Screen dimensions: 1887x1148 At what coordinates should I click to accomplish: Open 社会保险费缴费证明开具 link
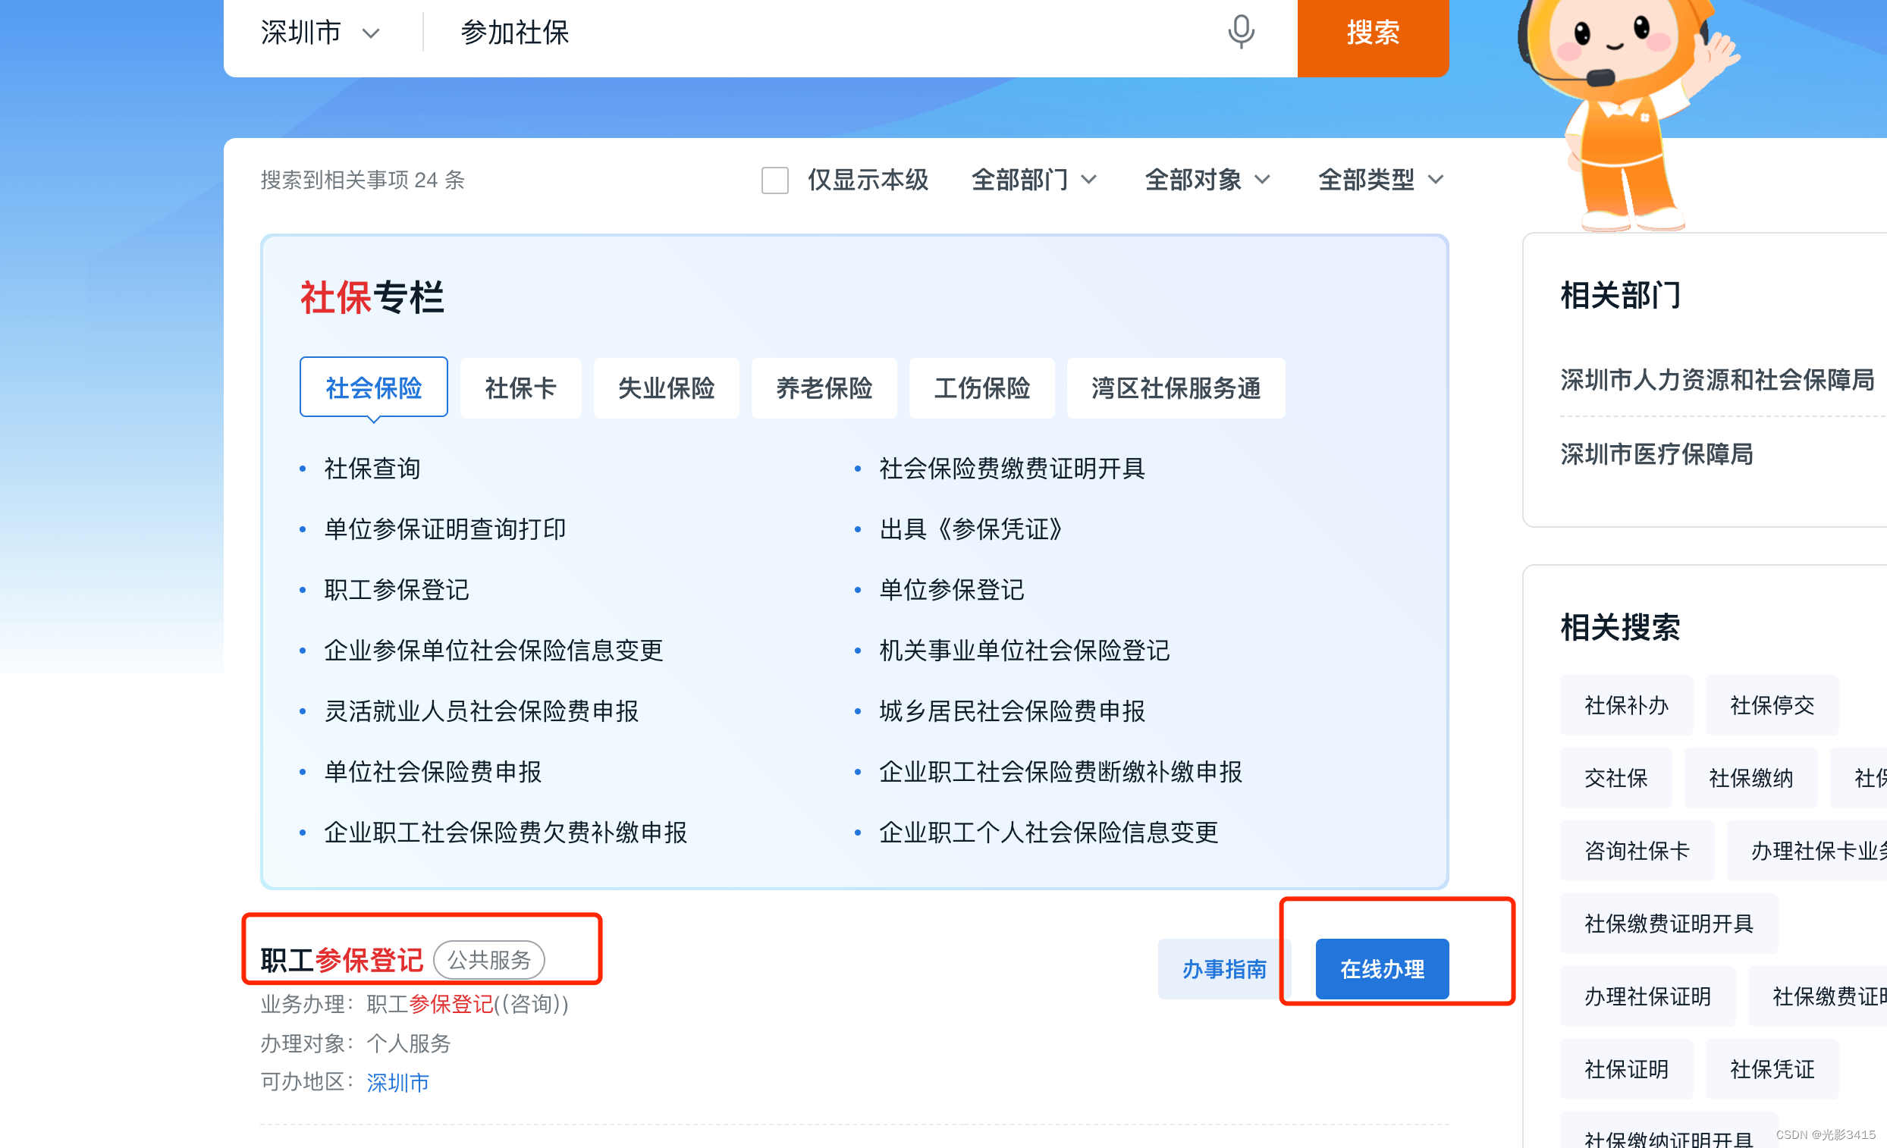[1012, 468]
